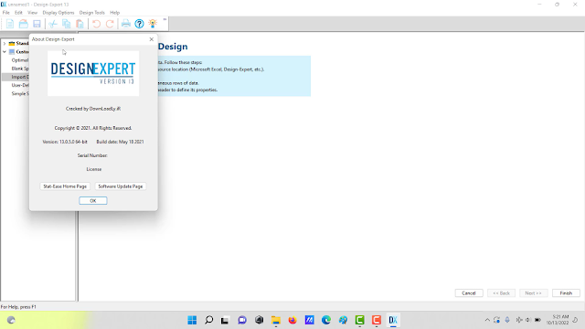The image size is (585, 329).
Task: Open Firefox from the taskbar
Action: coord(292,320)
